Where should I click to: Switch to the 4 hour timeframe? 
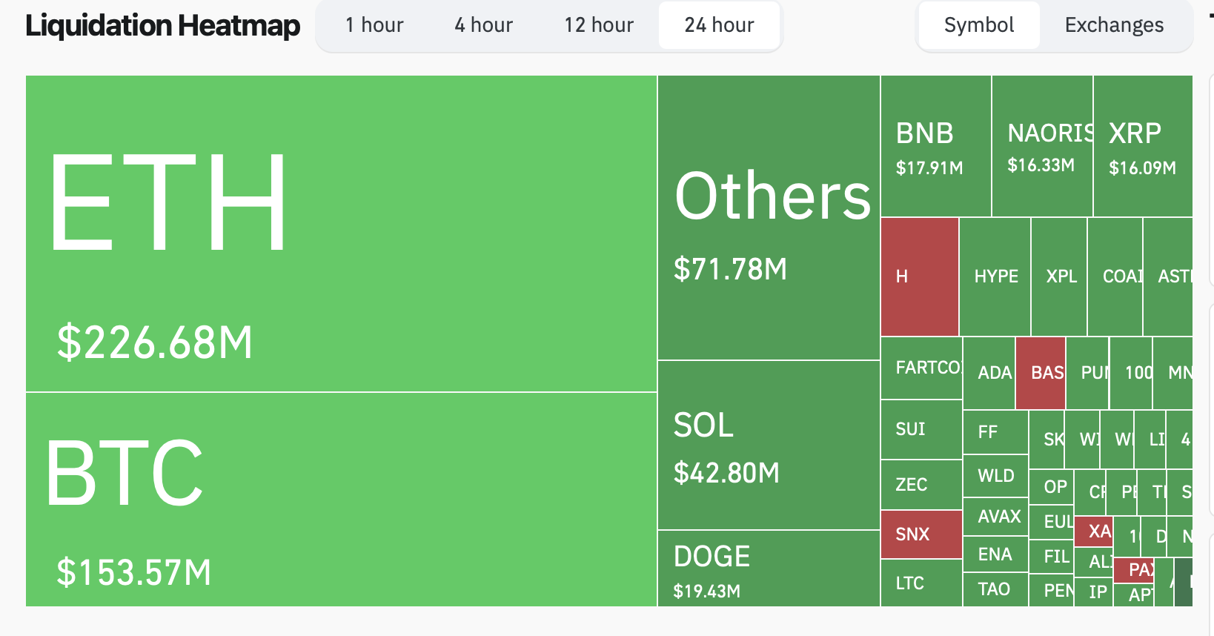pos(483,25)
